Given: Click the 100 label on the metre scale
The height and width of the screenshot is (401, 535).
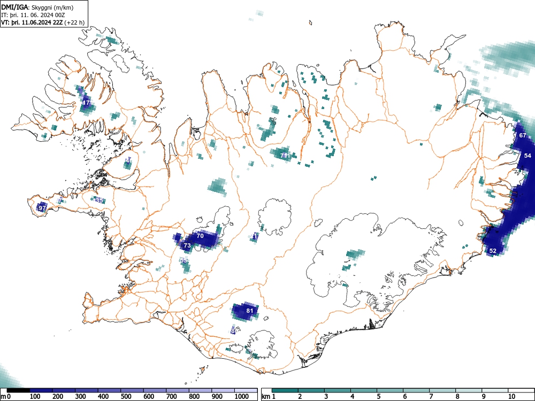Looking at the screenshot, I should tap(35, 396).
